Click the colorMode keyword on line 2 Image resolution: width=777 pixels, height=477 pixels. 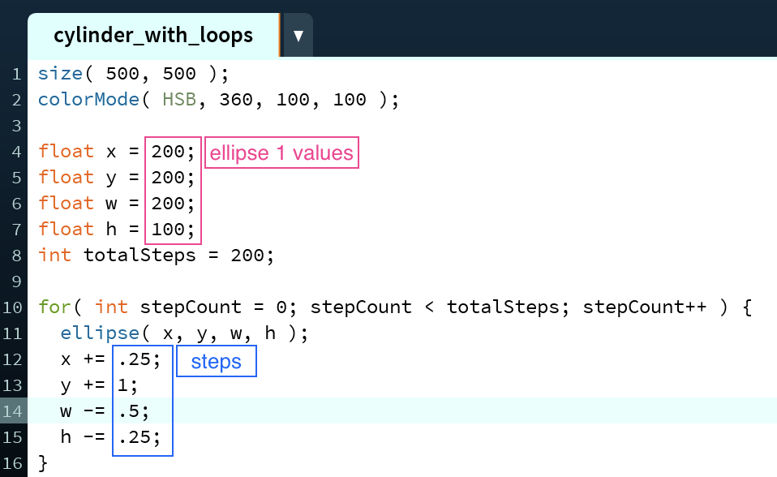88,99
